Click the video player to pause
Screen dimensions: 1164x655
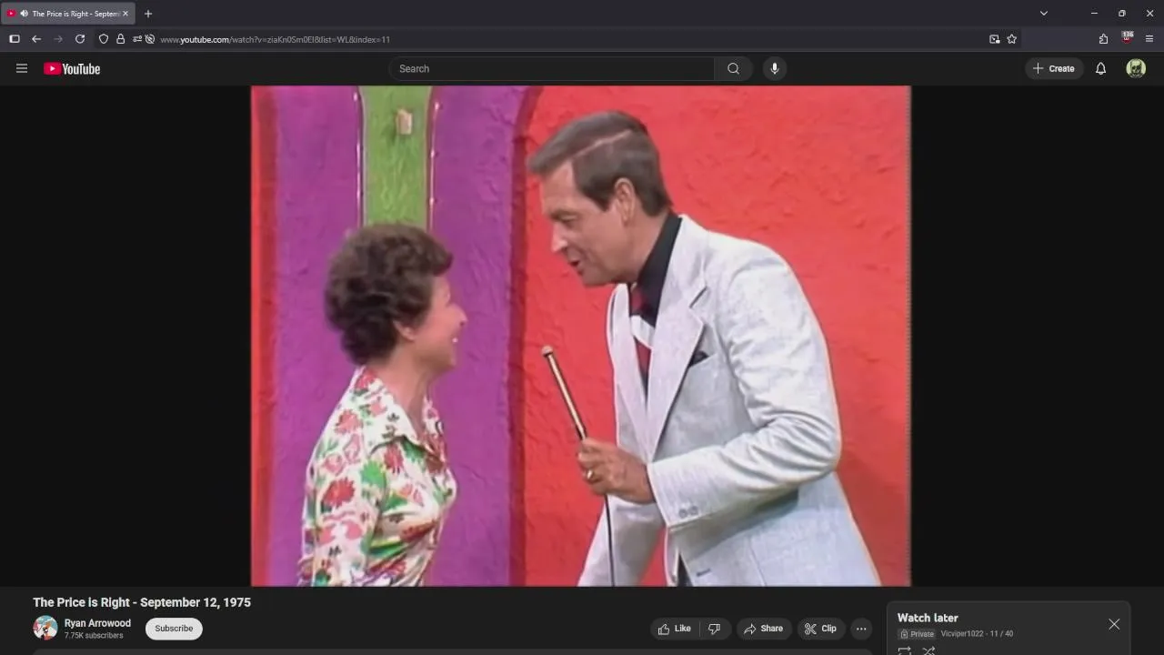pyautogui.click(x=580, y=336)
